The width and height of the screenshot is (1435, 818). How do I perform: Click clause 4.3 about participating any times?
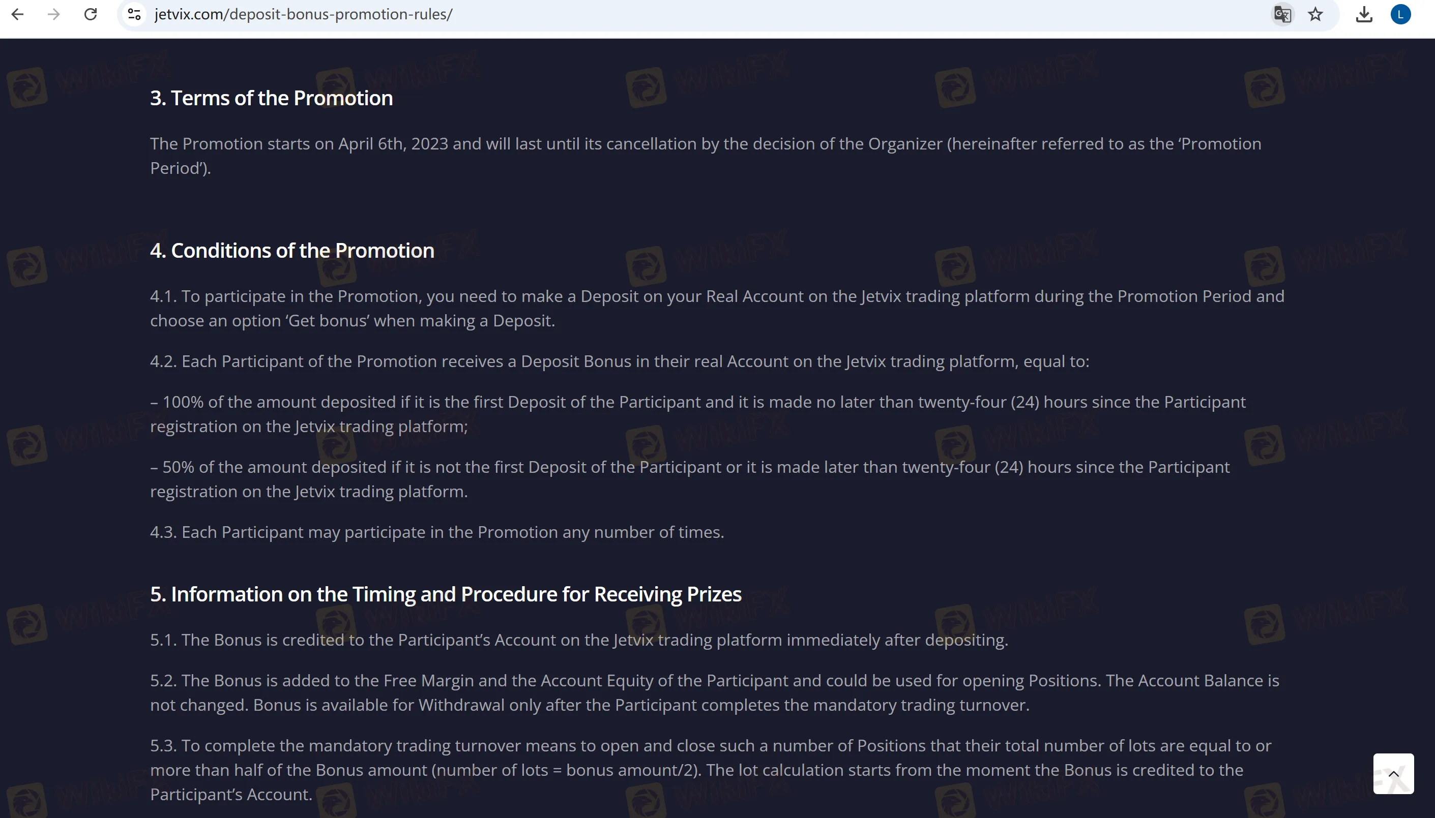click(437, 532)
